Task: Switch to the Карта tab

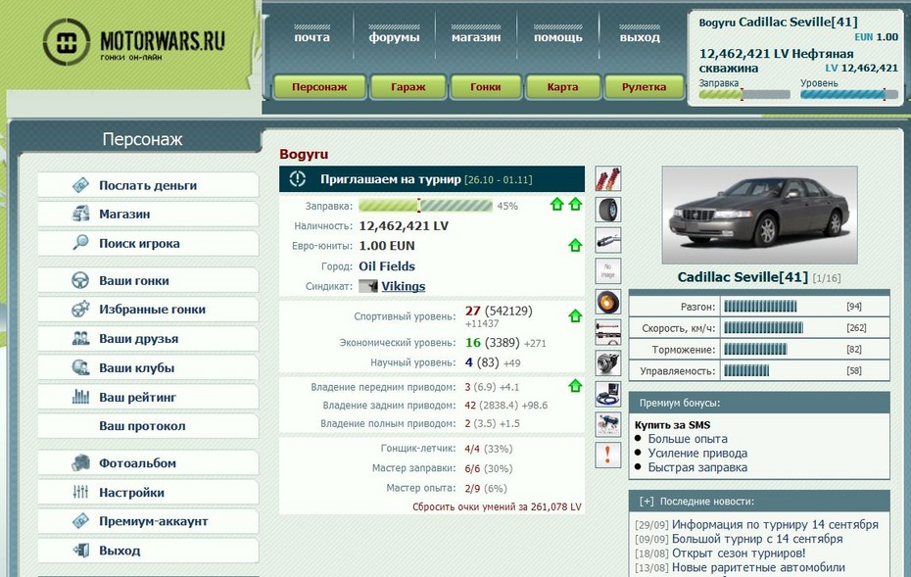Action: pyautogui.click(x=562, y=87)
